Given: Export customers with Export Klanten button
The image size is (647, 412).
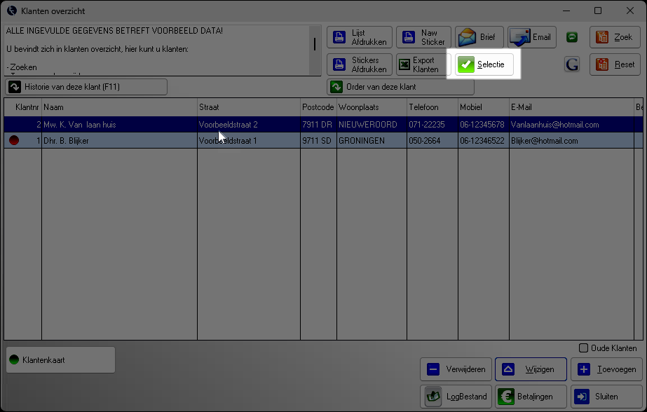Looking at the screenshot, I should pyautogui.click(x=423, y=64).
